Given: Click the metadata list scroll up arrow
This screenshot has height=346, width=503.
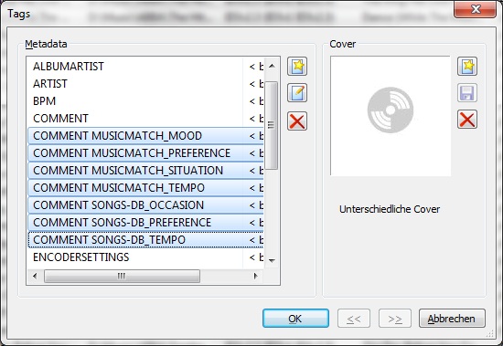Looking at the screenshot, I should click(272, 66).
